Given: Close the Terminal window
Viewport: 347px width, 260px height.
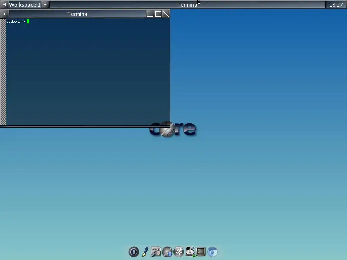Looking at the screenshot, I should [166, 14].
